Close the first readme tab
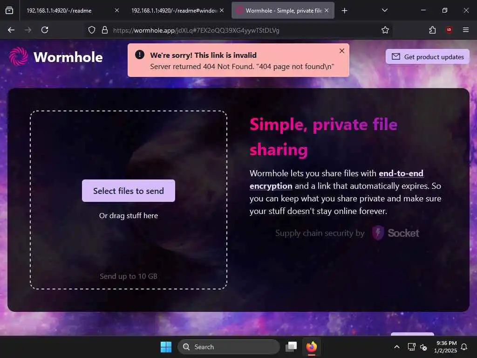 click(117, 10)
